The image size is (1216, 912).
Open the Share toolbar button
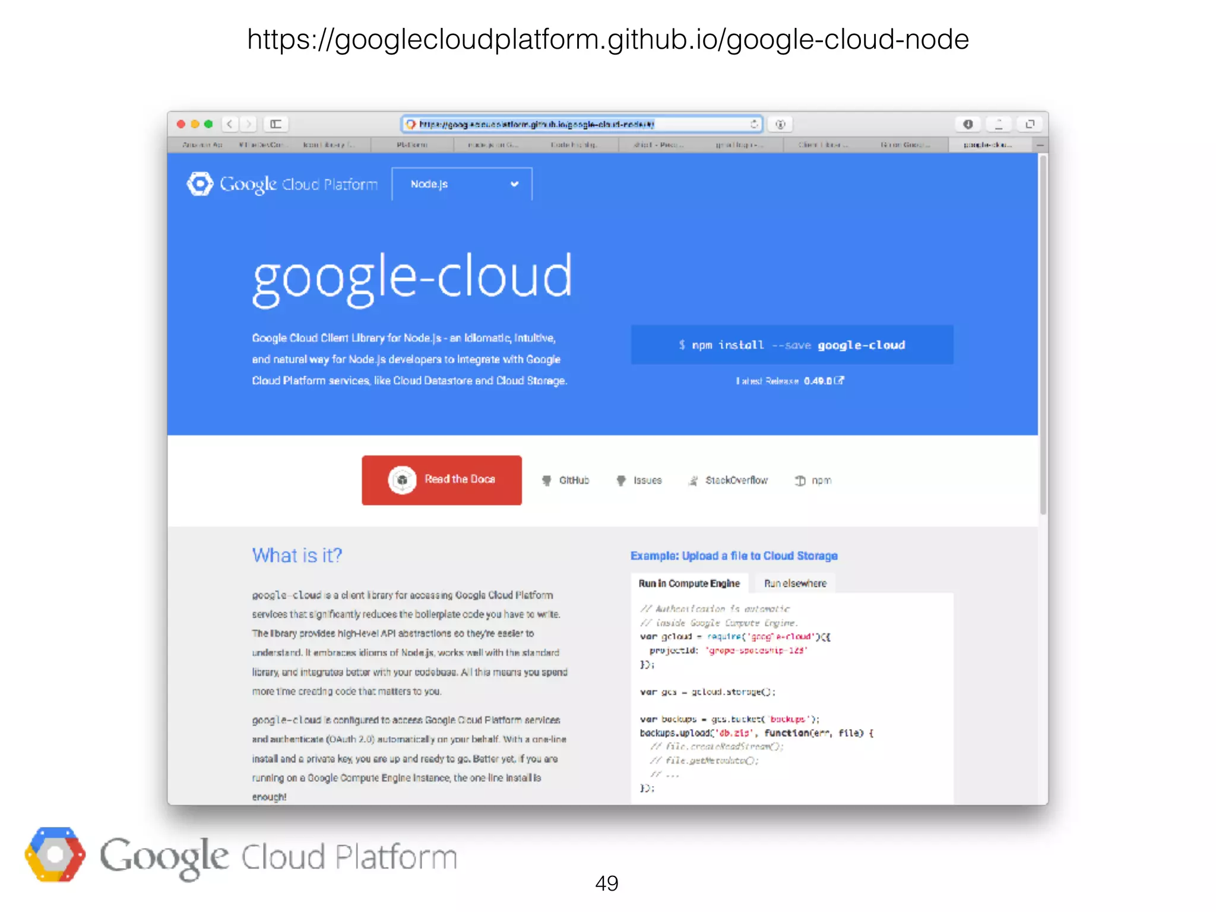point(999,124)
